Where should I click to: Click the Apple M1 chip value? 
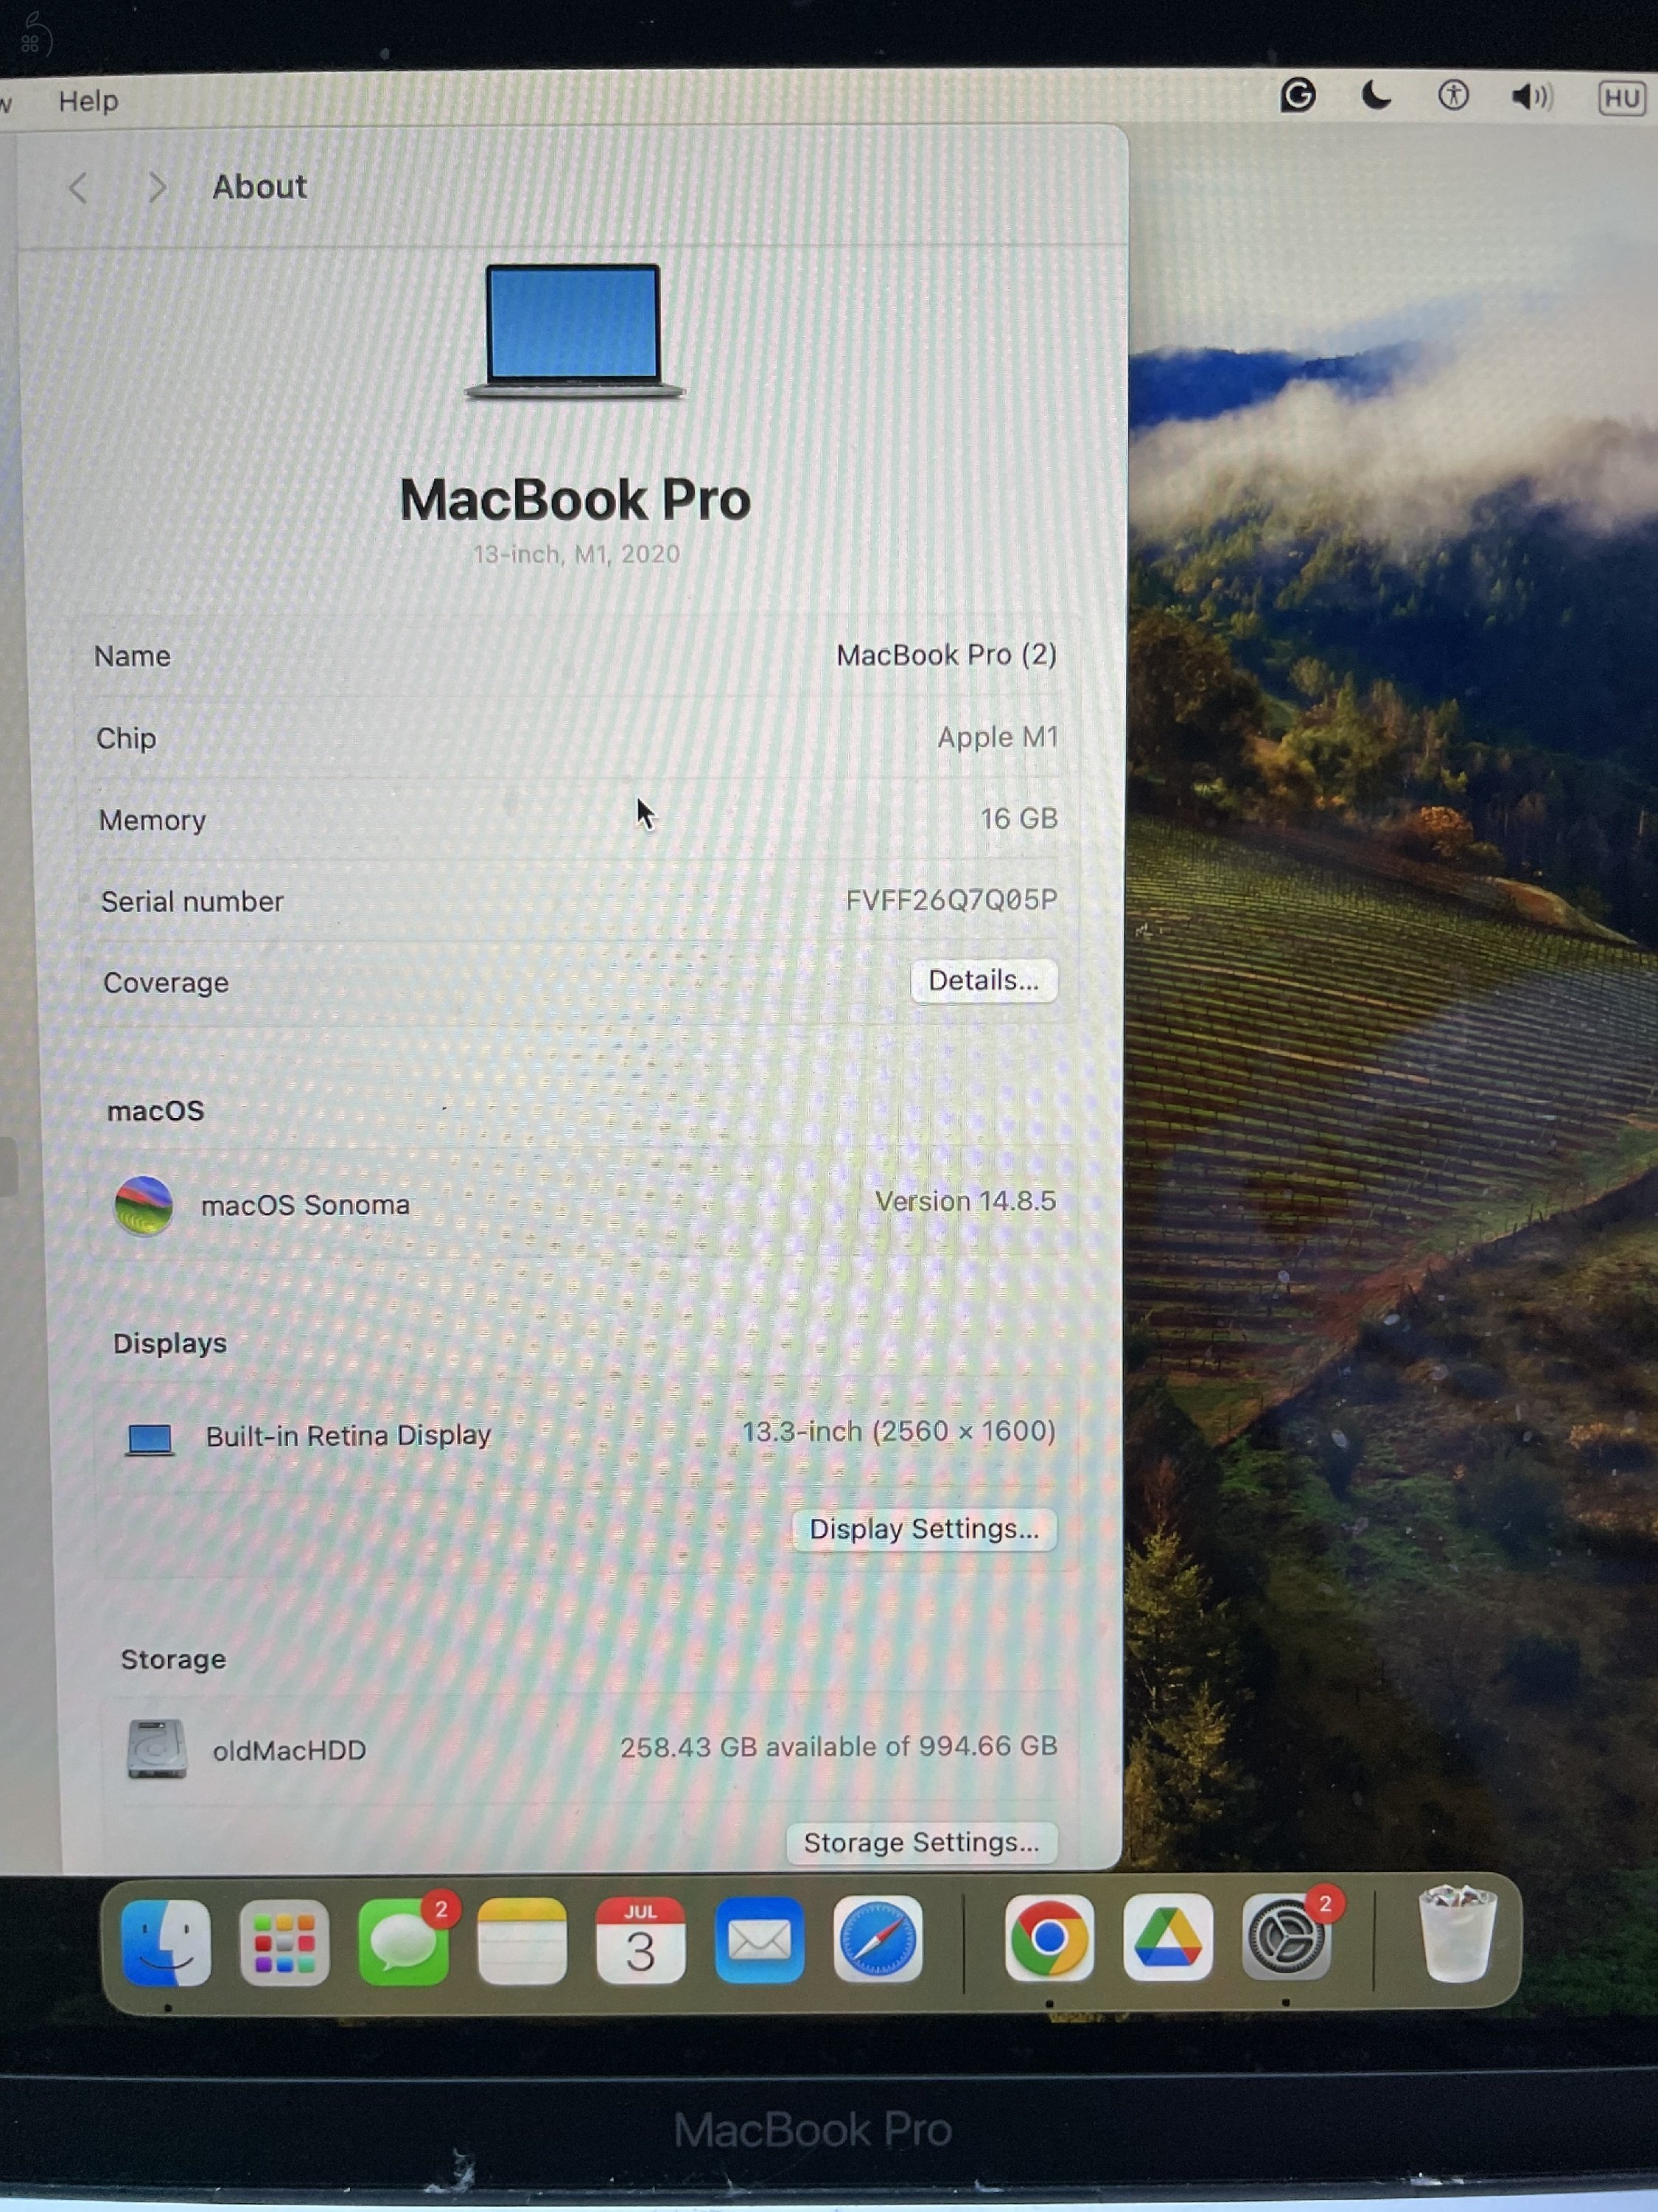998,737
